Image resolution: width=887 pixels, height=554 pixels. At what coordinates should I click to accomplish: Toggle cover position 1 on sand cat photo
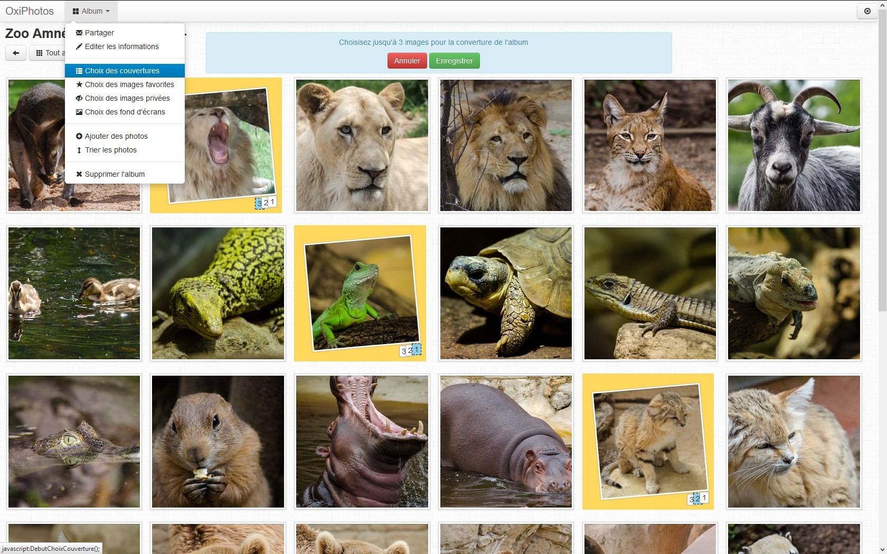coord(704,498)
